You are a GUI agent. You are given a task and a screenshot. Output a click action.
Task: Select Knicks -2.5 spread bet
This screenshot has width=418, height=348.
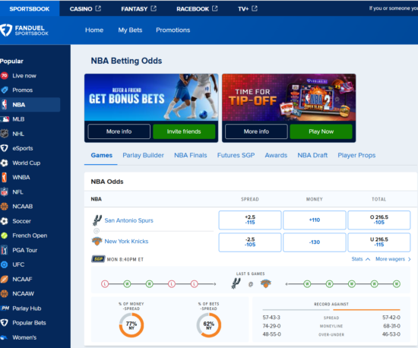[250, 242]
